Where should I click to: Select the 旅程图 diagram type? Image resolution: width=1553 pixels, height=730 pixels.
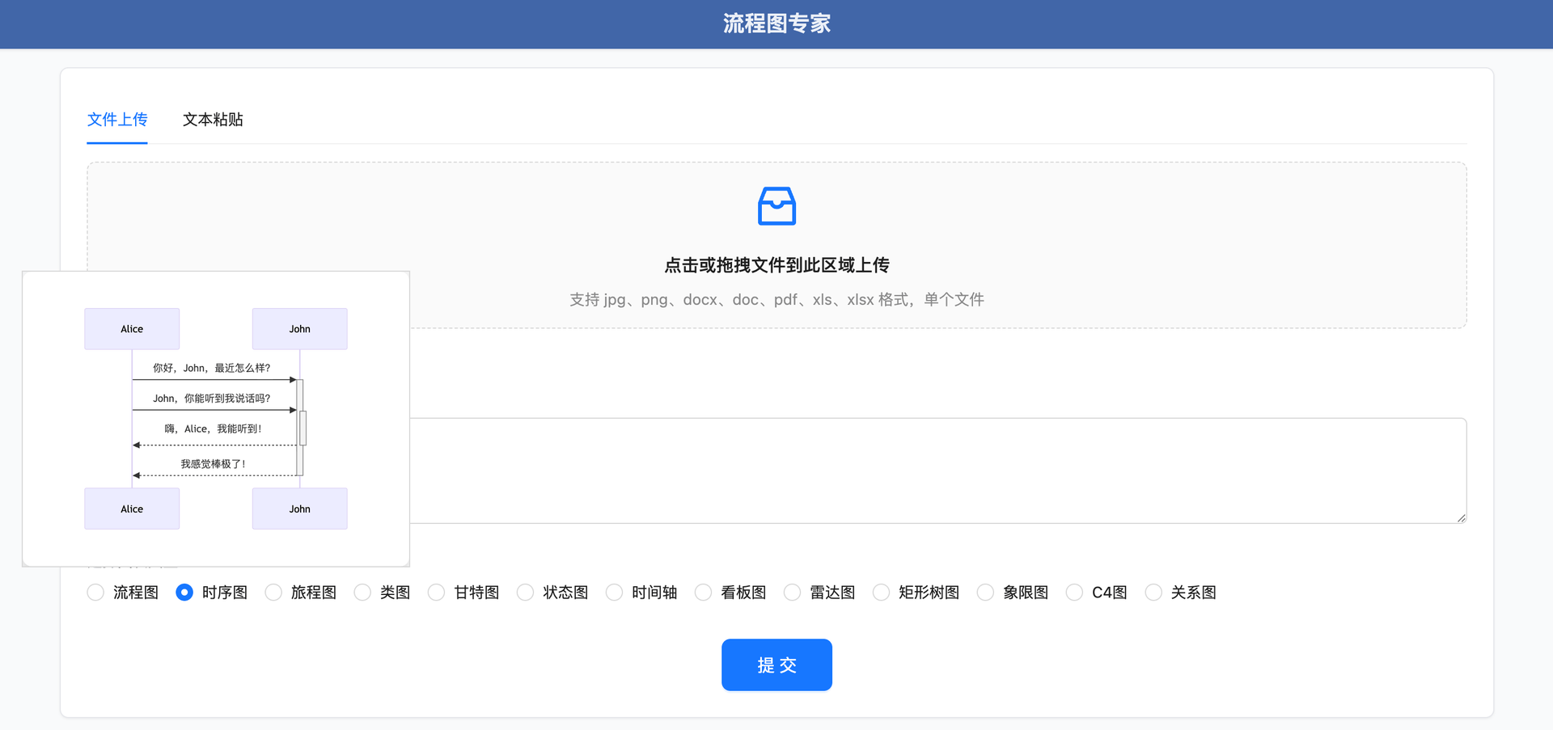[273, 592]
